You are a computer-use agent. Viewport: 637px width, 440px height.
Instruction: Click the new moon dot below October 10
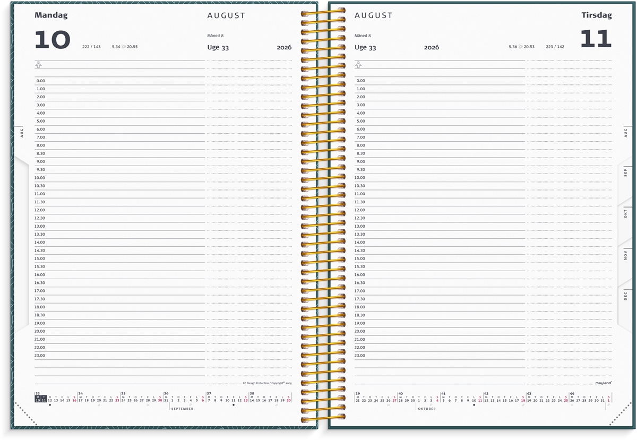474,405
